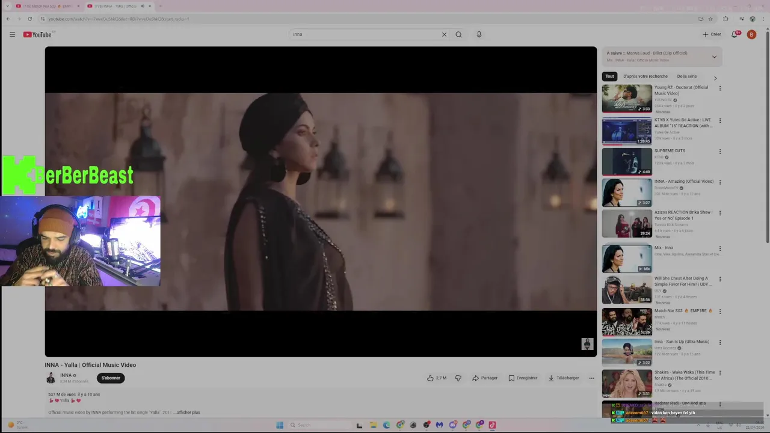Click the Créer button
Image resolution: width=770 pixels, height=433 pixels.
[712, 34]
